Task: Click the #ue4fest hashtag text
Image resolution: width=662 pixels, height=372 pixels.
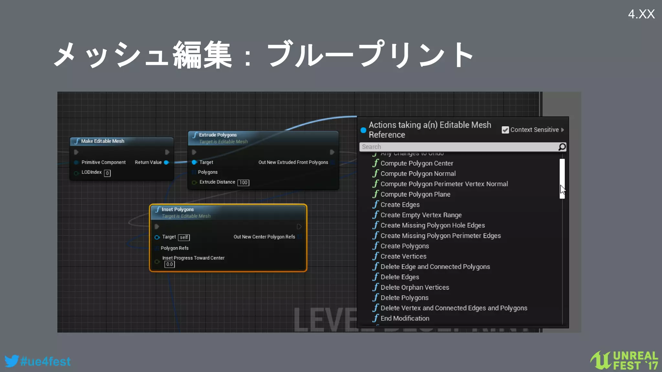Action: 45,361
